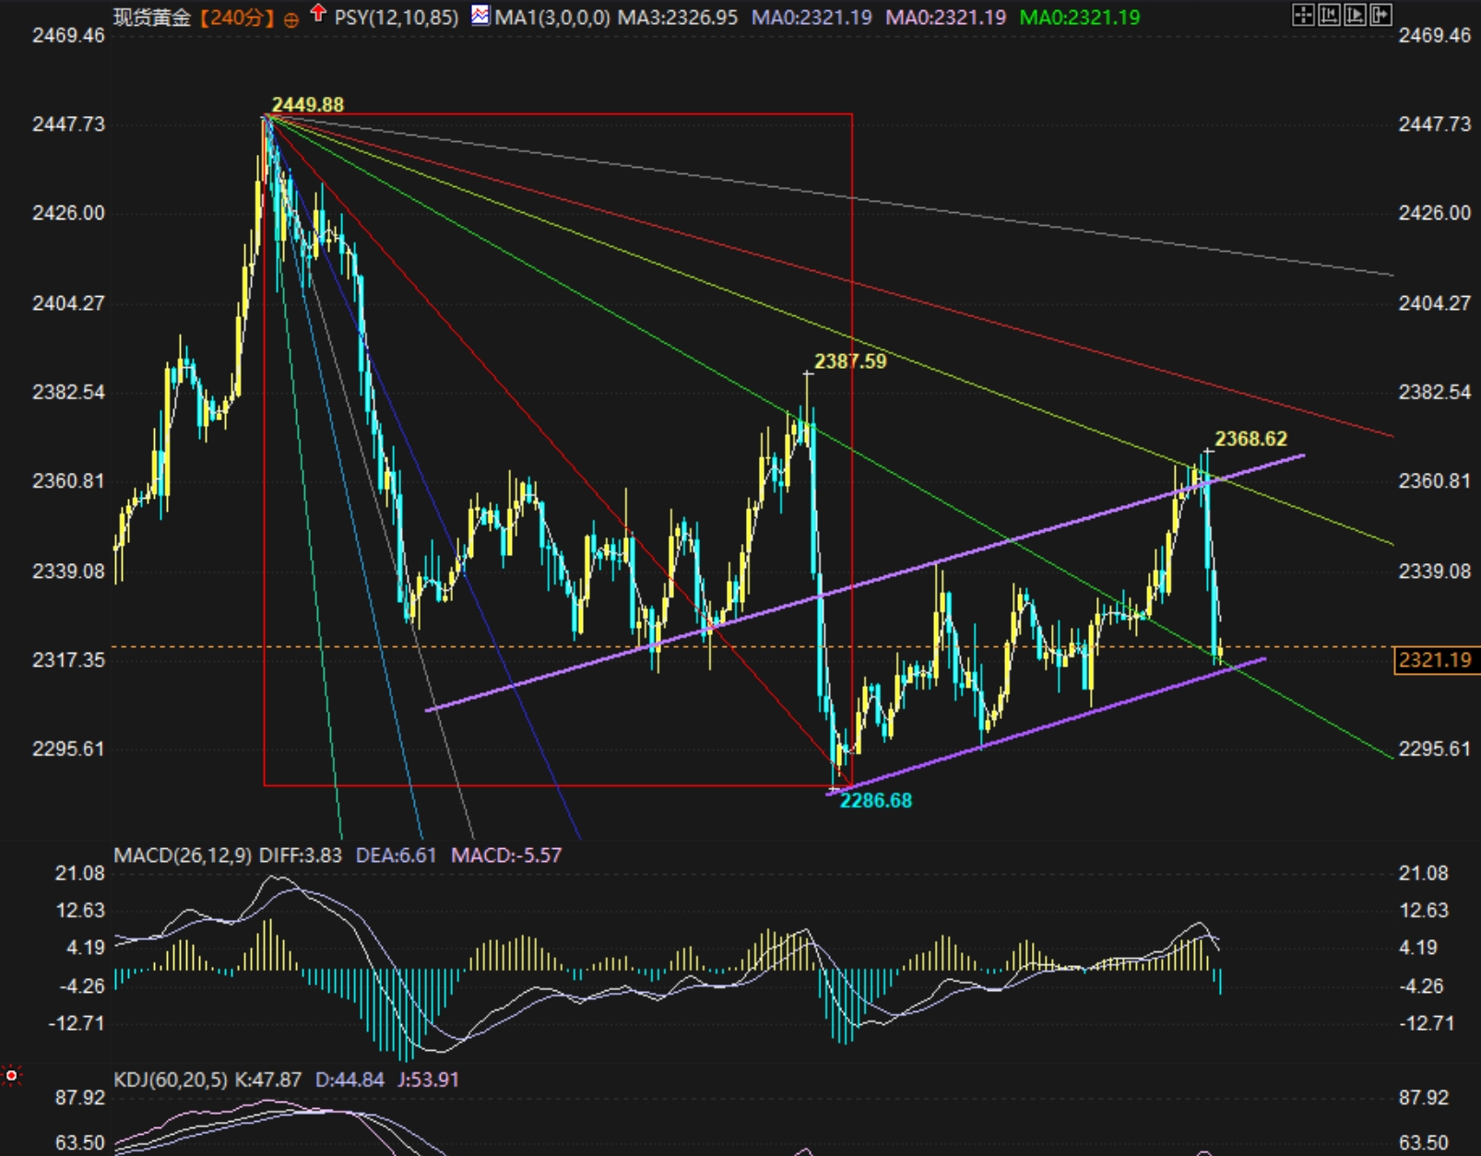Click the panel expand arrow icon

[1380, 14]
